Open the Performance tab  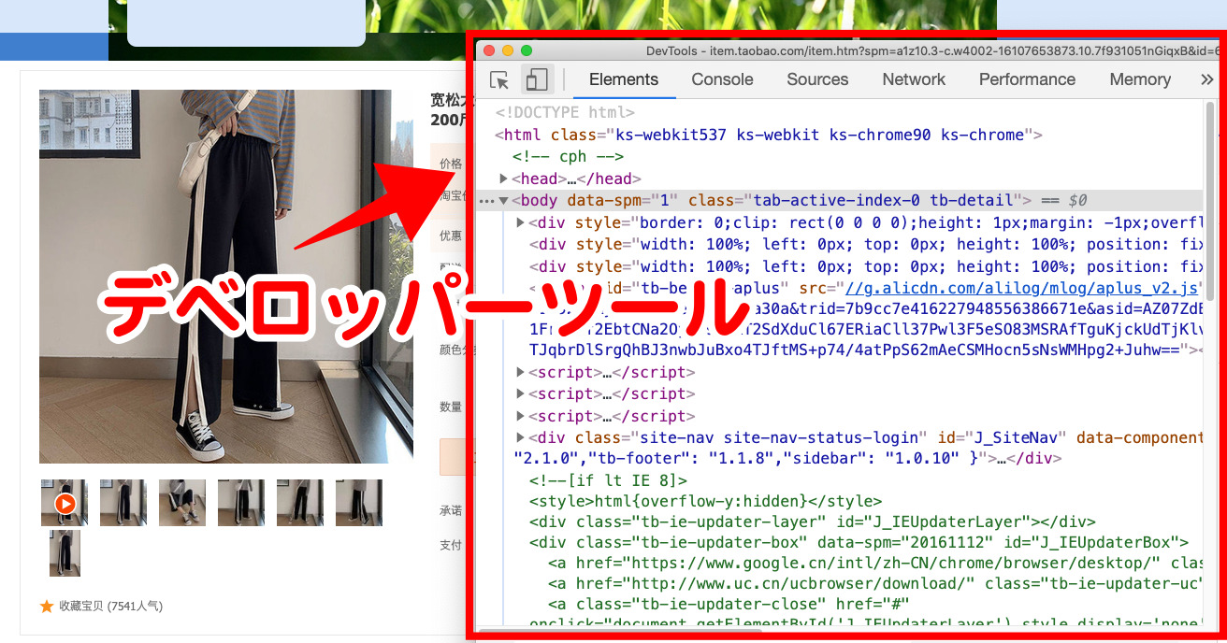click(x=1027, y=79)
